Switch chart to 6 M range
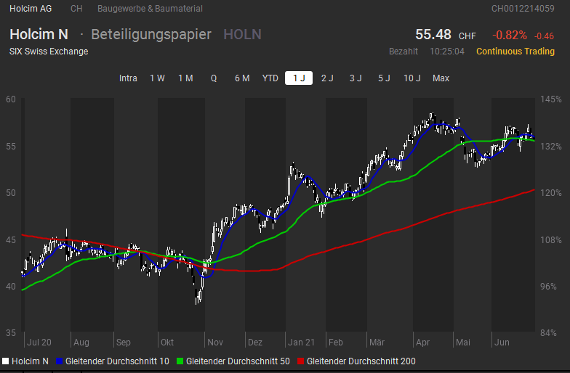The height and width of the screenshot is (373, 570). coord(242,78)
